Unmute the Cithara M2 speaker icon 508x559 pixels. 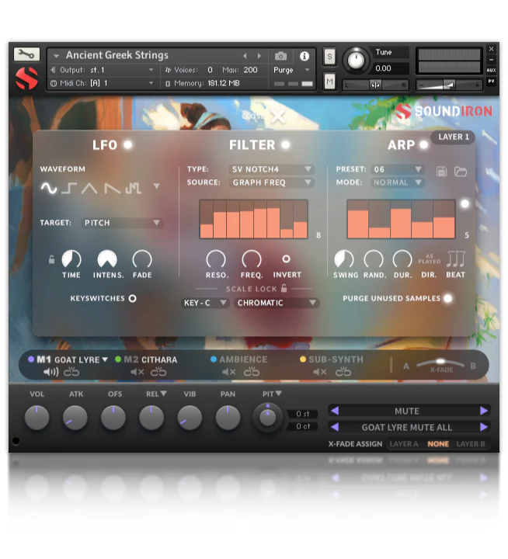coord(137,373)
